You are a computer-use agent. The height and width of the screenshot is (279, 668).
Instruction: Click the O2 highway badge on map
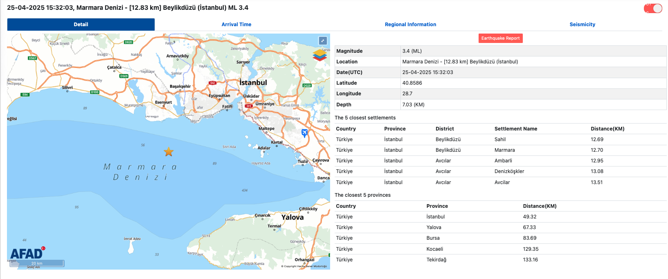[x=212, y=83]
